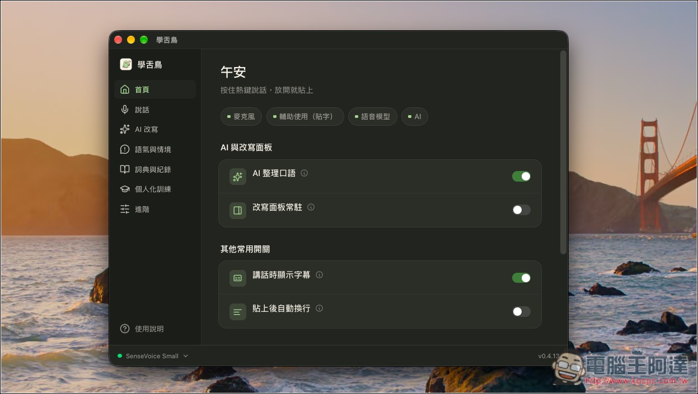Screen dimensions: 698x394
Task: Open the 說話 sidebar section
Action: 155,110
